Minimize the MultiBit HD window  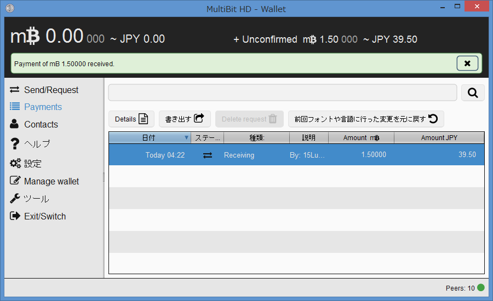pyautogui.click(x=443, y=7)
